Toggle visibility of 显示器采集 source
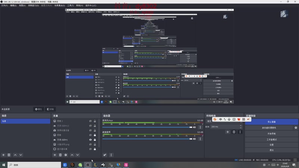This screenshot has width=299, height=168. pyautogui.click(x=90, y=149)
